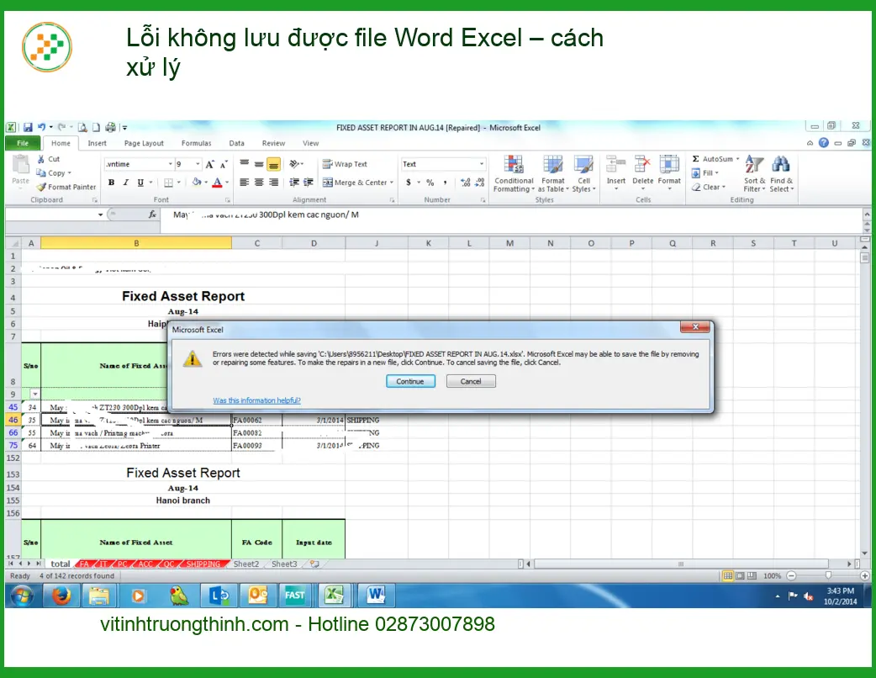Open Format as Table gallery

[553, 174]
